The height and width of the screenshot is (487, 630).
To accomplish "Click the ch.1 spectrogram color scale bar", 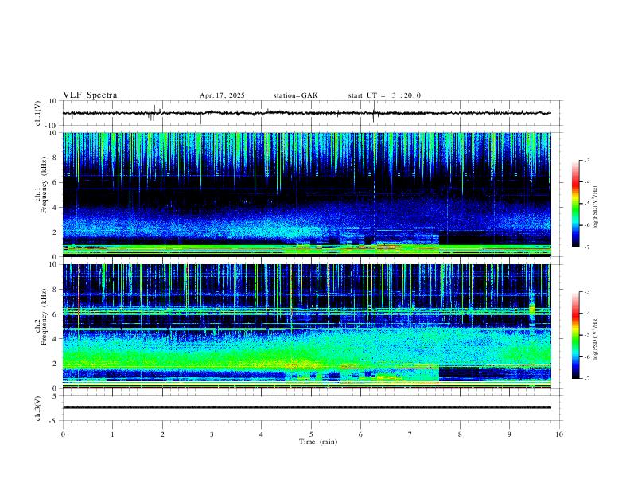I will [576, 204].
